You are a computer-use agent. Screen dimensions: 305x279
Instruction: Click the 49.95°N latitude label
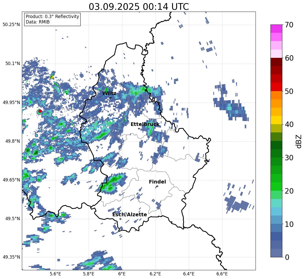coord(11,102)
